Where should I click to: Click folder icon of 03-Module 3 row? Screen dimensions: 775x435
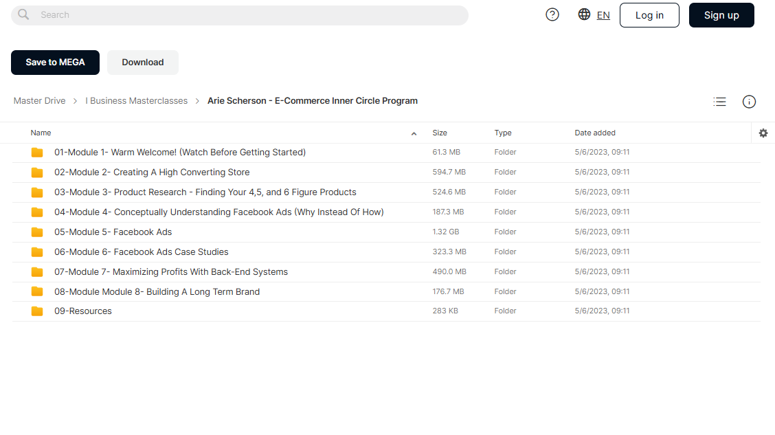(x=37, y=192)
